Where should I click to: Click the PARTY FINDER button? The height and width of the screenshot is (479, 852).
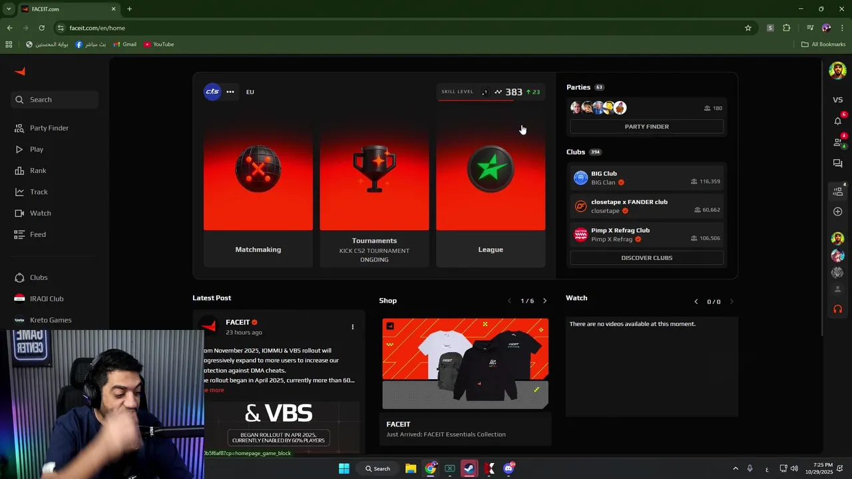pos(647,126)
